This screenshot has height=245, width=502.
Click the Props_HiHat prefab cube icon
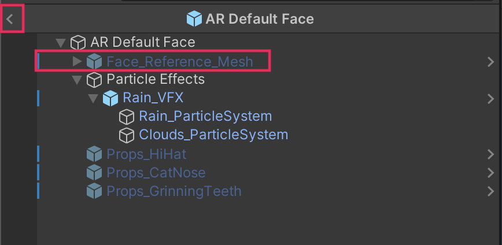pyautogui.click(x=94, y=154)
